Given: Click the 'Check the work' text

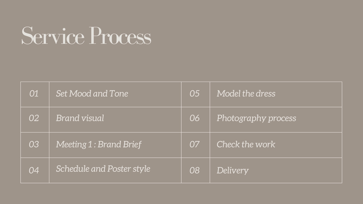Looking at the screenshot, I should point(246,144).
